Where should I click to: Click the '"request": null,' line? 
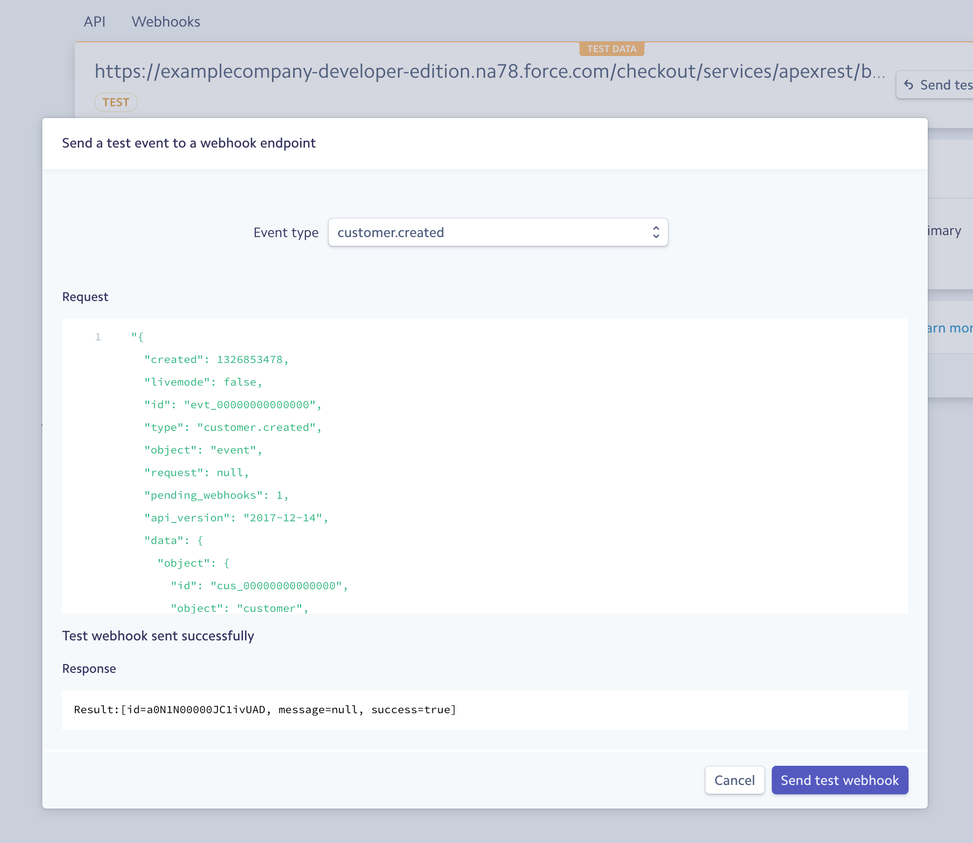coord(197,473)
